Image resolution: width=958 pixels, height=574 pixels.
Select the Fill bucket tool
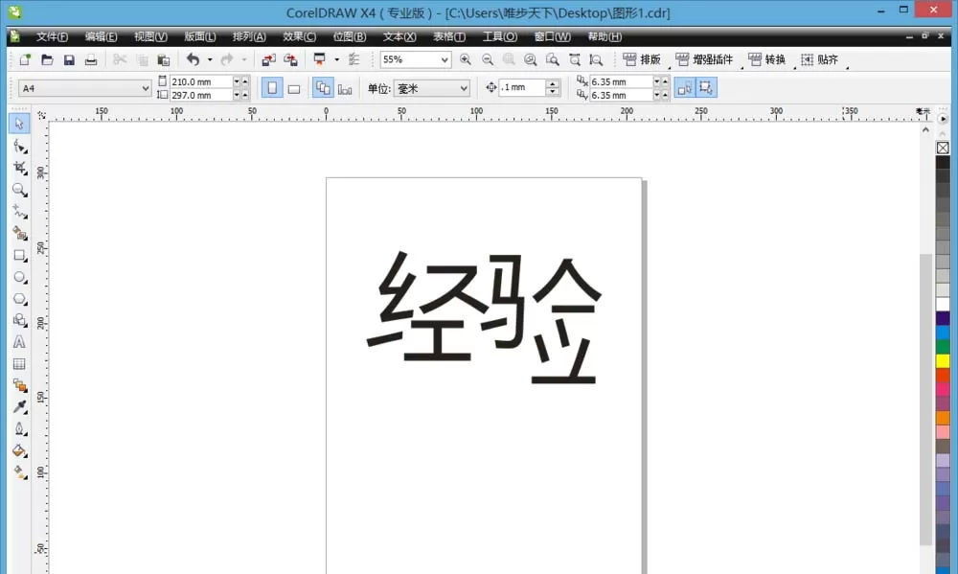(19, 451)
